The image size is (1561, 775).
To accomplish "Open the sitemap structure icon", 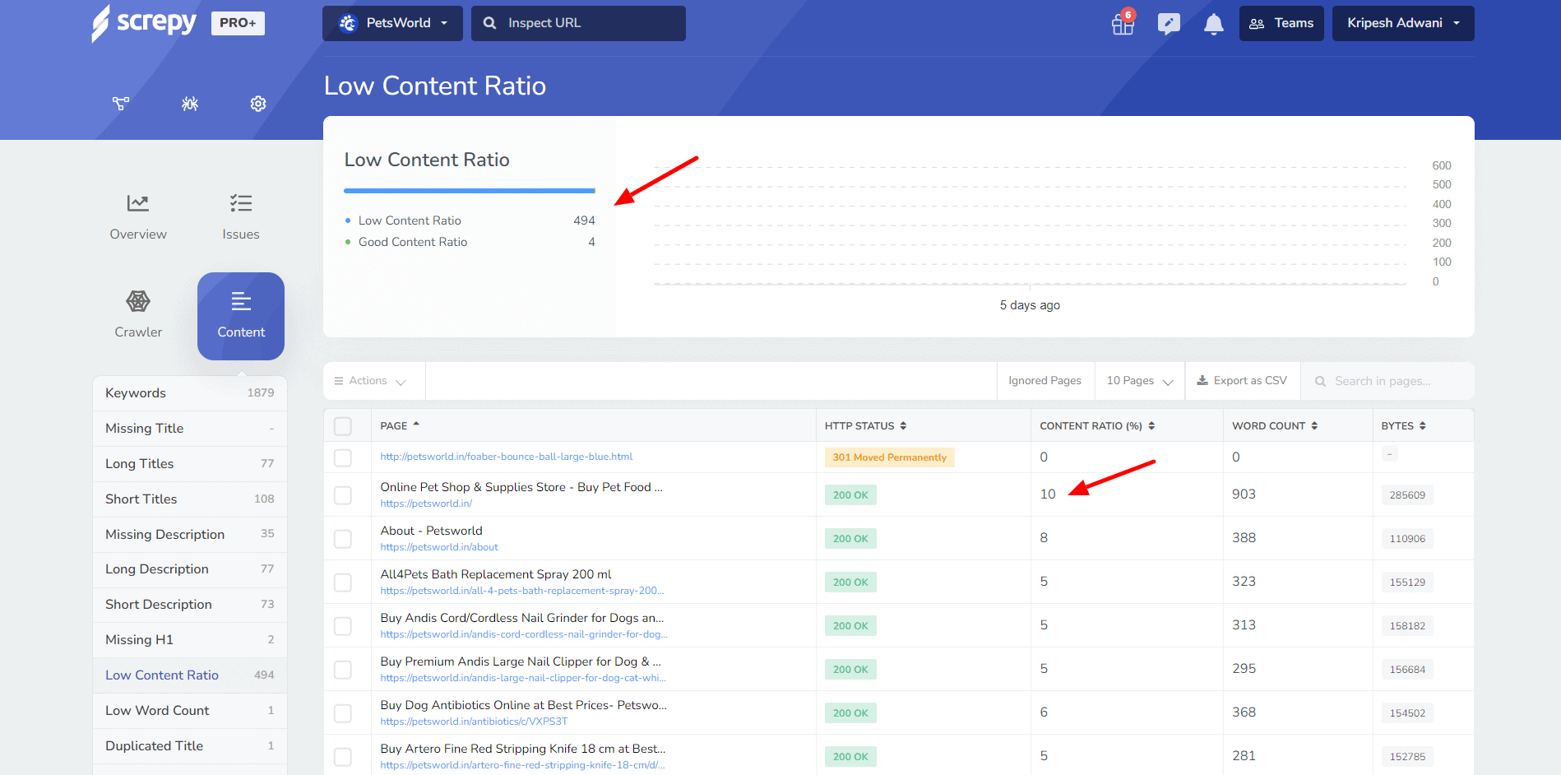I will (x=121, y=104).
